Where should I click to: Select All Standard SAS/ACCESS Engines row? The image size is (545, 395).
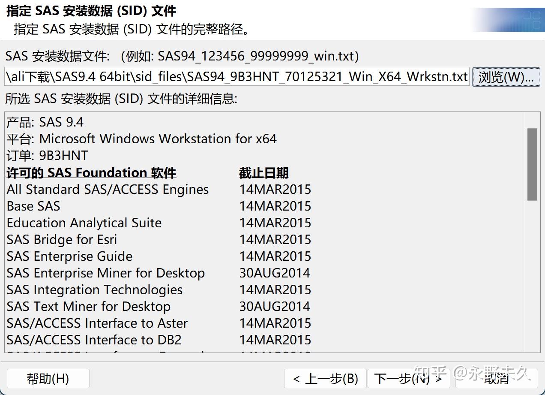[x=107, y=189]
